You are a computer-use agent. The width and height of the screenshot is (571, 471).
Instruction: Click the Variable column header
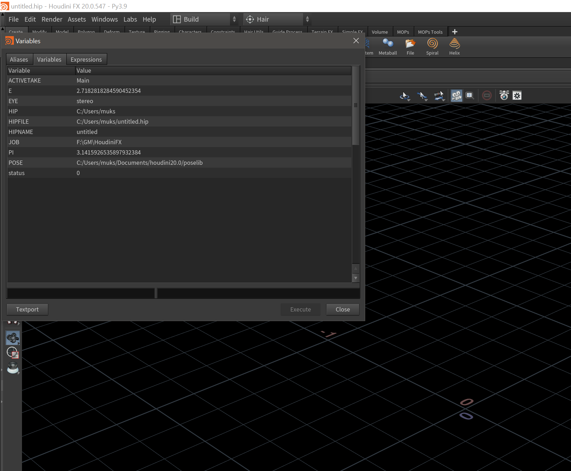click(x=41, y=71)
